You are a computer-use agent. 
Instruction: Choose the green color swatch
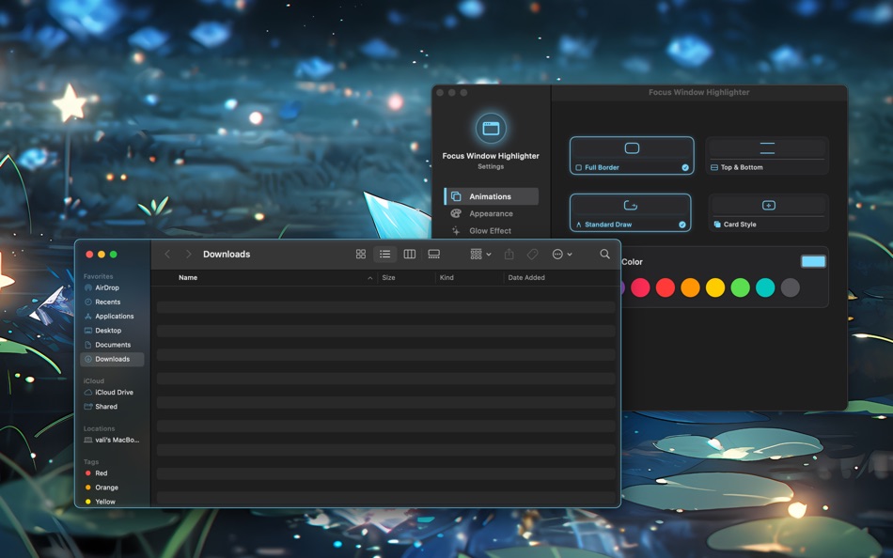[741, 287]
